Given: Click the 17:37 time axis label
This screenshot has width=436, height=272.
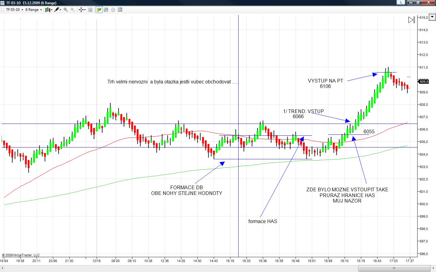Looking at the screenshot, I should coord(410,261).
